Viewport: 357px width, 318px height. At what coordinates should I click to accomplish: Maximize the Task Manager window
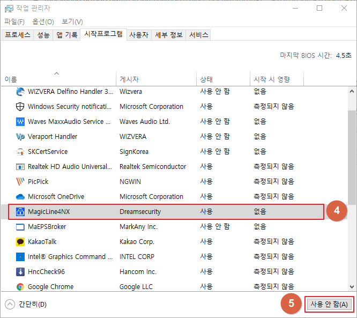[319, 8]
